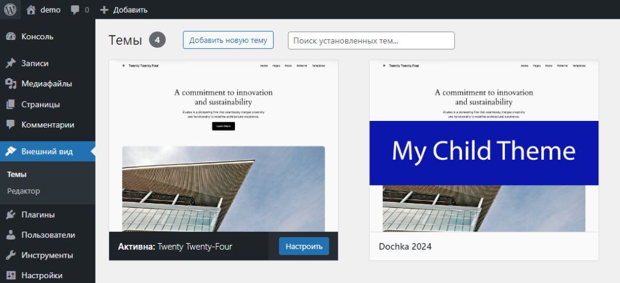
Task: Click the Dochka 2024 theme name
Action: click(405, 247)
